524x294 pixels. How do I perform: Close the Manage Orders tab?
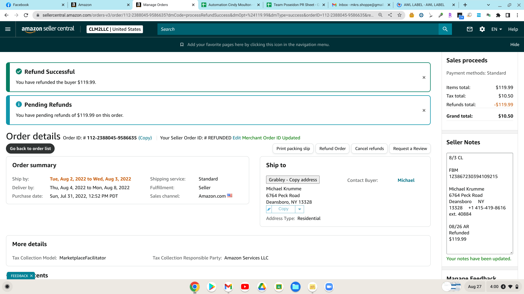(193, 5)
